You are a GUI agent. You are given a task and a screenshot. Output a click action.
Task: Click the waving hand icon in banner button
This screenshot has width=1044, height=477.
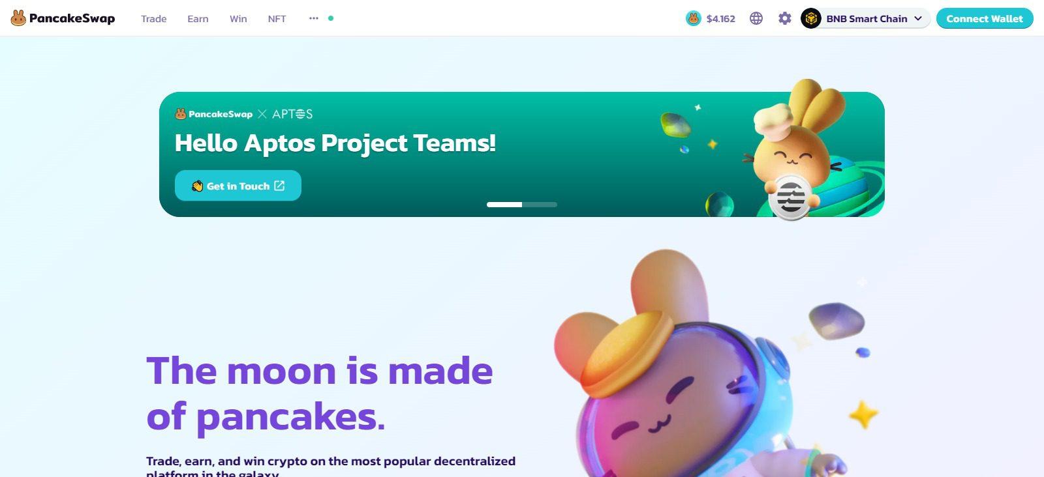click(x=197, y=186)
